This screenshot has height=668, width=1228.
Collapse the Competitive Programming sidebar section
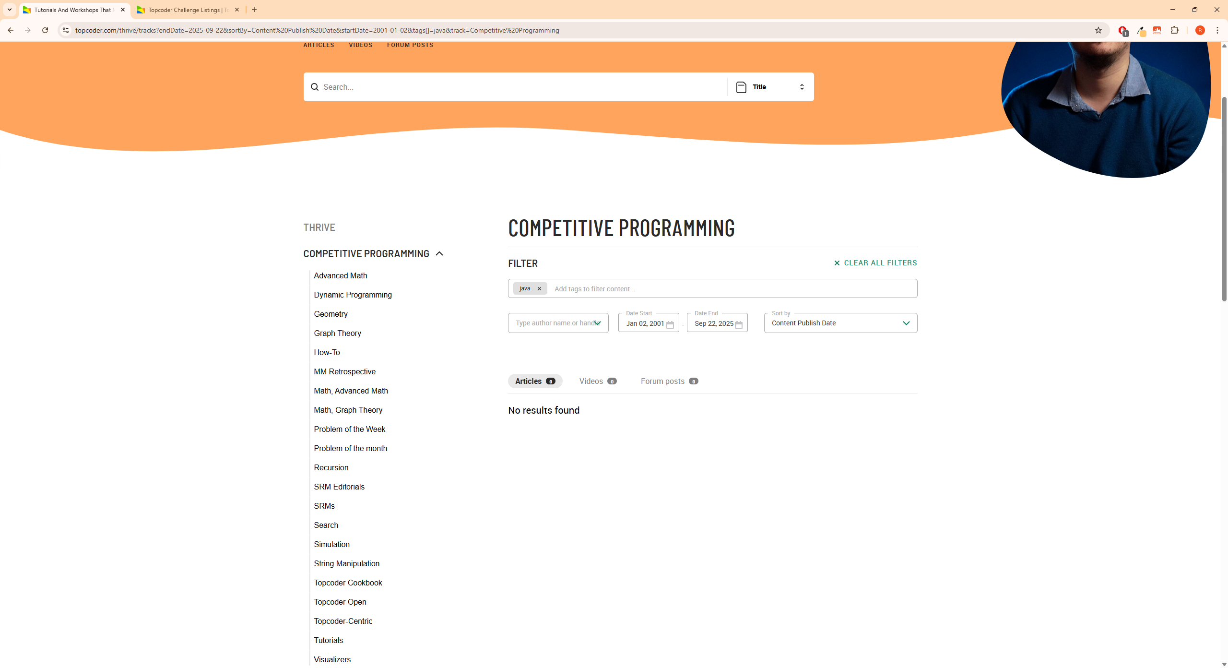(x=439, y=254)
